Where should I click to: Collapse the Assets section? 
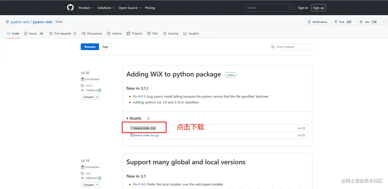(x=134, y=118)
